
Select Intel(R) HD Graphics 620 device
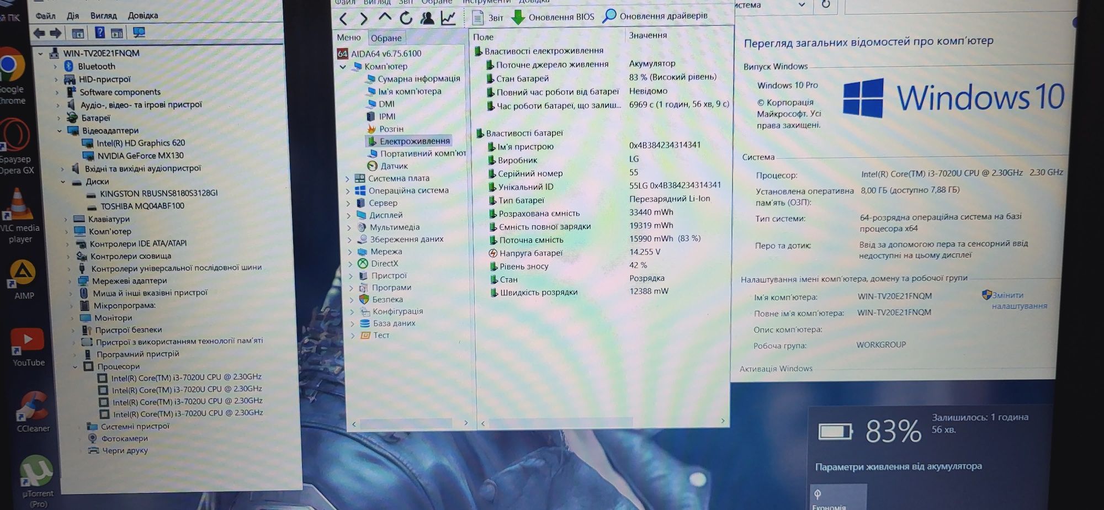(x=133, y=144)
